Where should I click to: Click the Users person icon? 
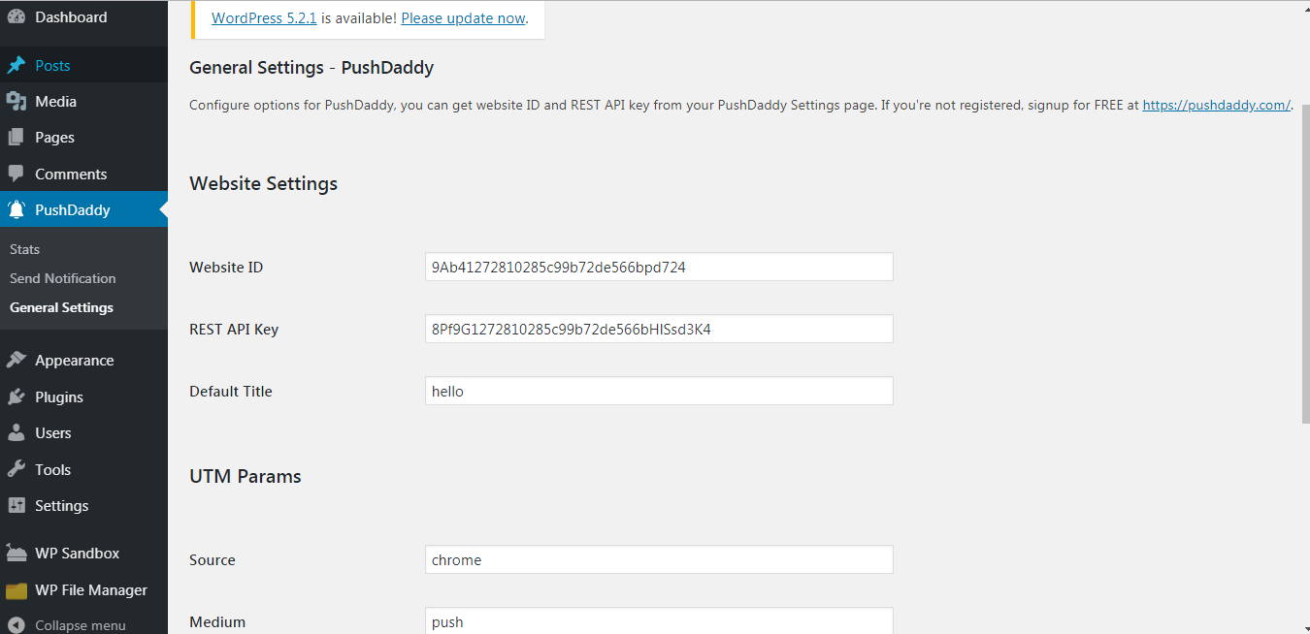(x=16, y=433)
